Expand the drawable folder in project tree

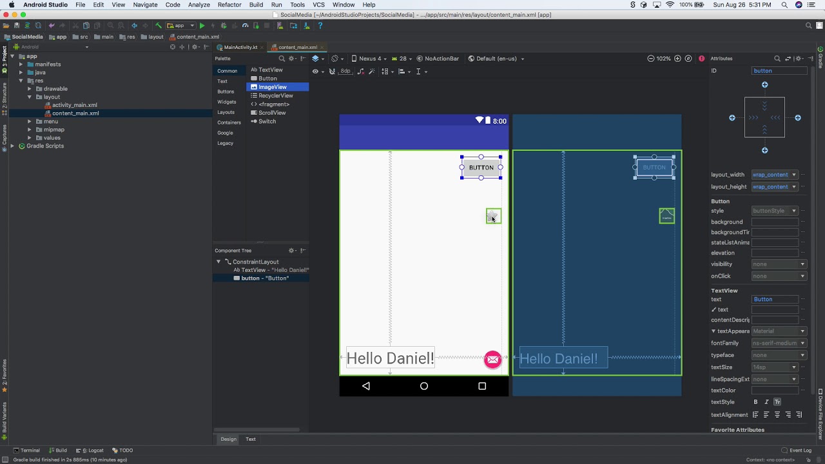[30, 89]
